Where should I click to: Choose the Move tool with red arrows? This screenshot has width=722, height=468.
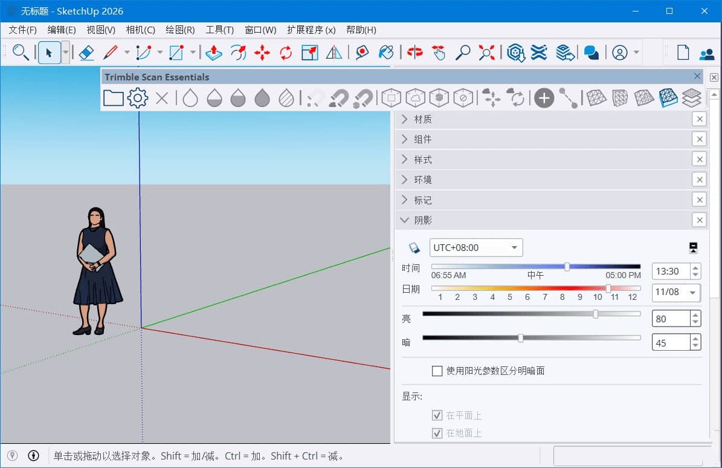(x=262, y=53)
